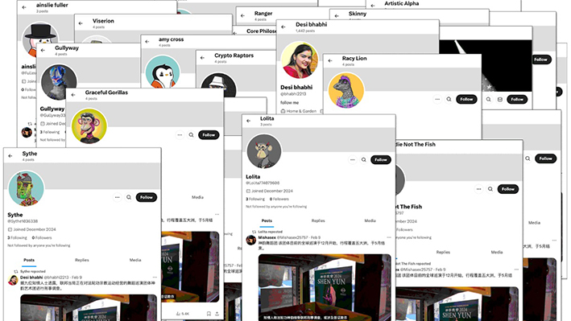Follow the Lolita account

[x=381, y=160]
